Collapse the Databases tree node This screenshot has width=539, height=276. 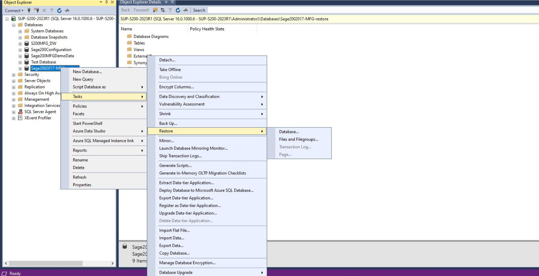[x=13, y=25]
